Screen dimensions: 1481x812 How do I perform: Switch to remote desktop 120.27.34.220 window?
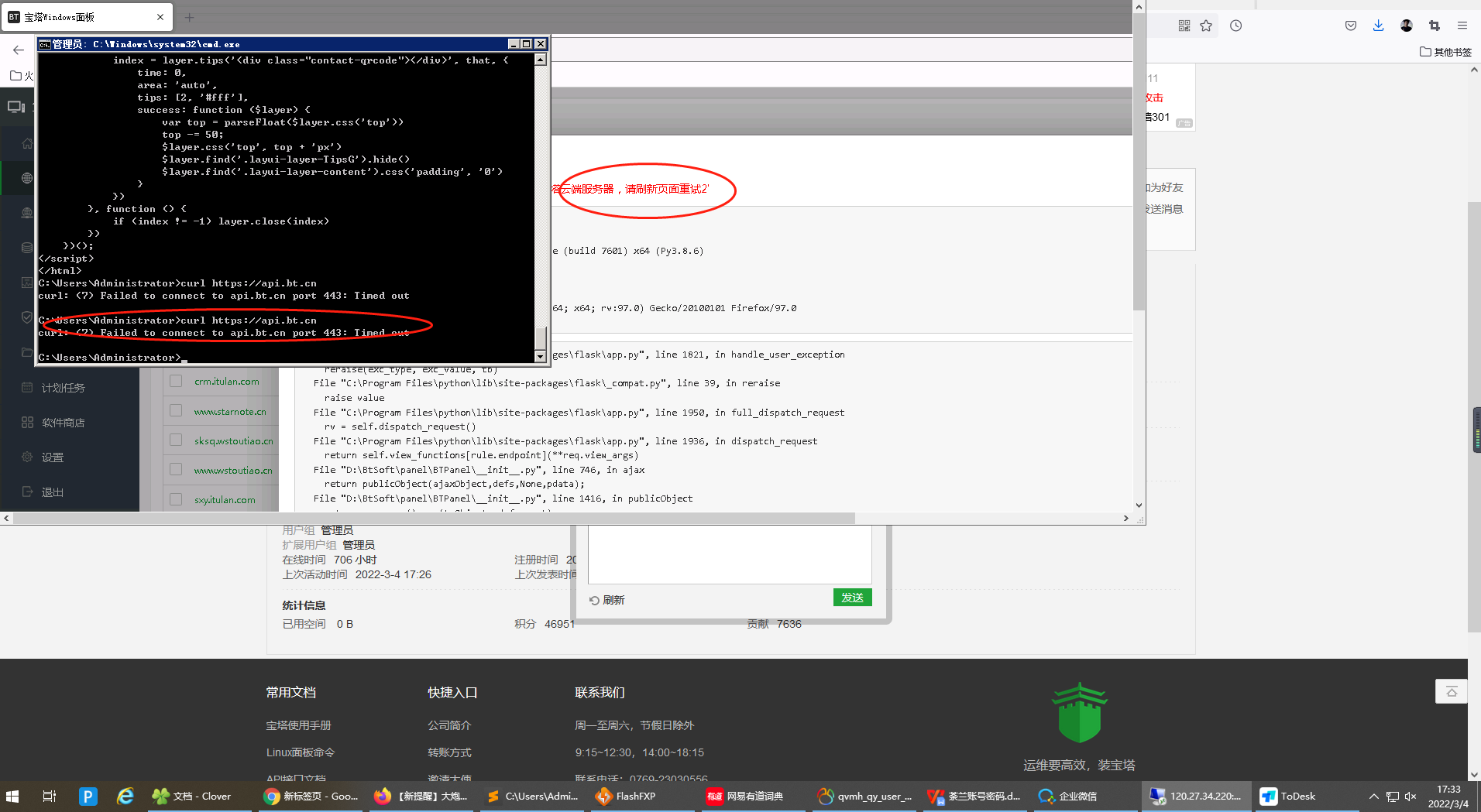tap(1197, 796)
